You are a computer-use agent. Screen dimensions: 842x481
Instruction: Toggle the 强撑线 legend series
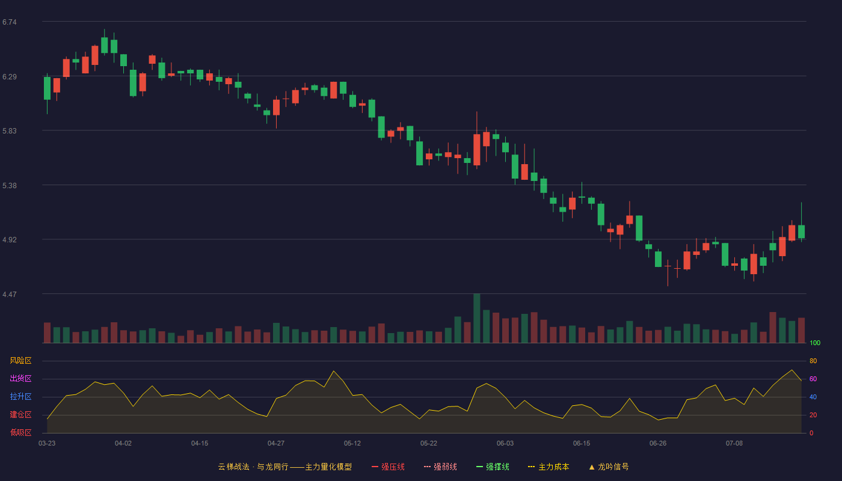click(x=493, y=467)
